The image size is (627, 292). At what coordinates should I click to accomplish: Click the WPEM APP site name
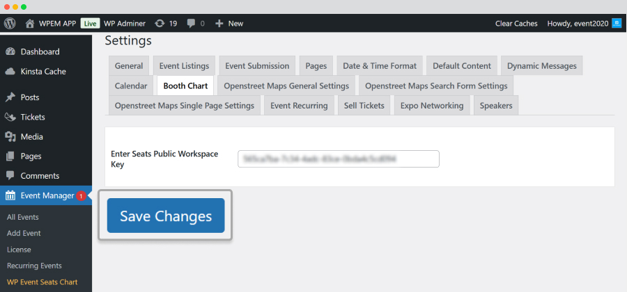click(x=58, y=24)
